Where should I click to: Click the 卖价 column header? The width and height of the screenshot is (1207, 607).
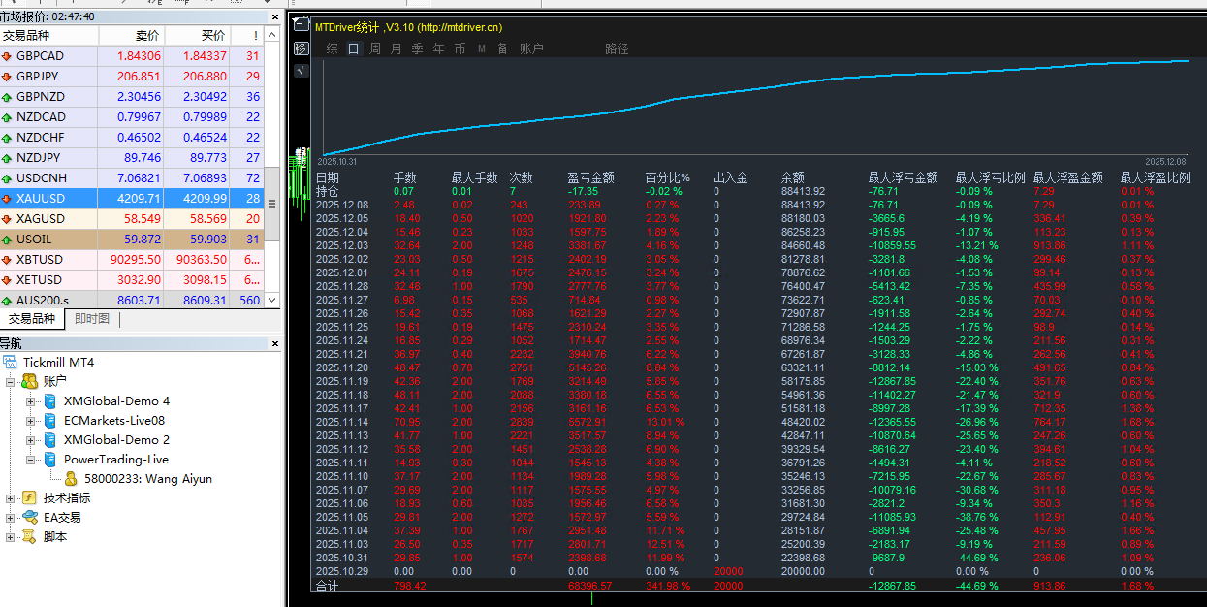coord(131,36)
